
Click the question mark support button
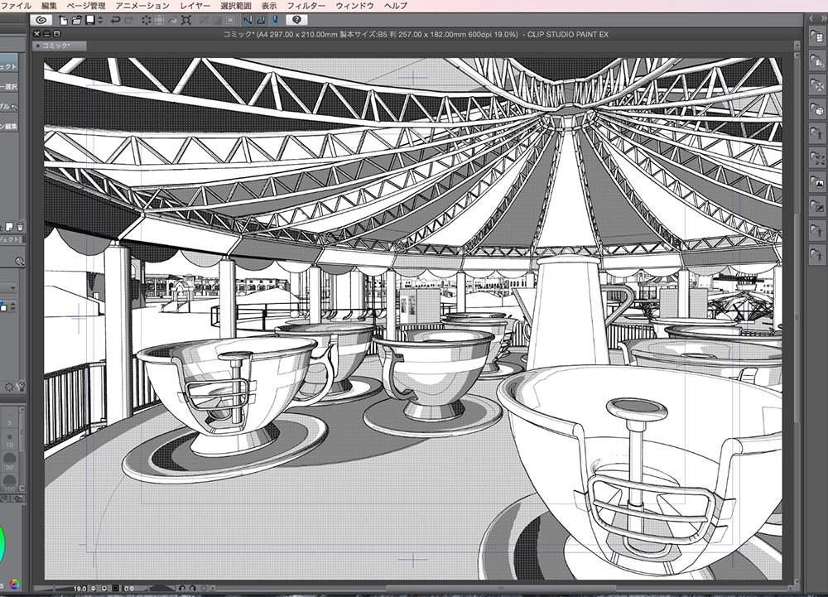tap(296, 20)
